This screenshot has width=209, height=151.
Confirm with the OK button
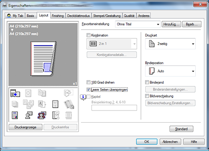click(147, 142)
